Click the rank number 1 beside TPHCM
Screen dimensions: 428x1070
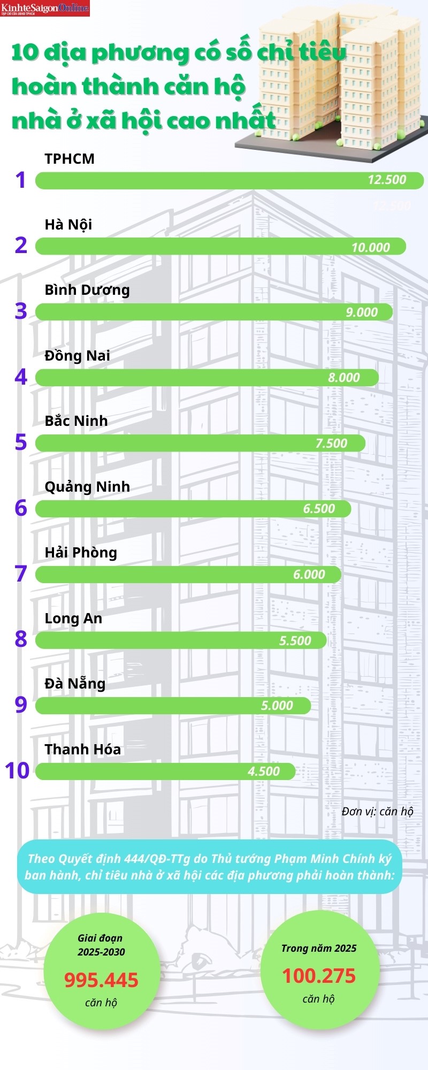21,180
